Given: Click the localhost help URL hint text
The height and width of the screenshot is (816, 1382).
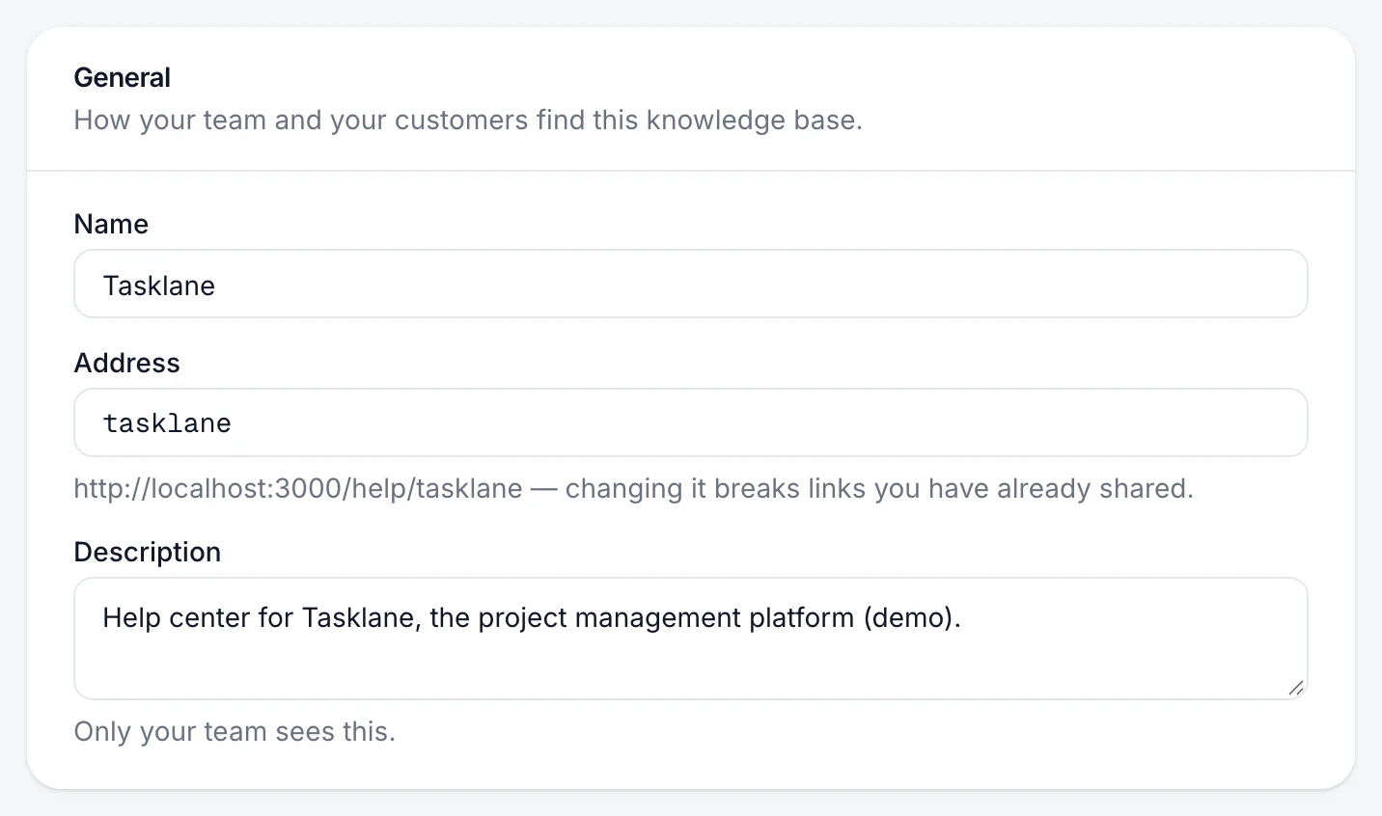Looking at the screenshot, I should pos(634,488).
